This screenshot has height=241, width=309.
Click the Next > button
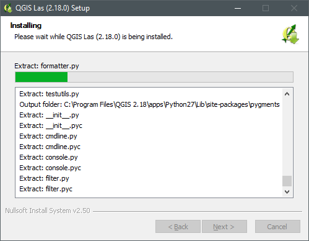(x=224, y=227)
